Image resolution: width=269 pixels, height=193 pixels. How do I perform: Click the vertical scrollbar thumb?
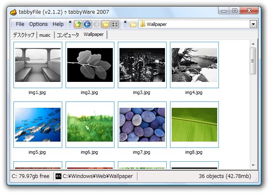pos(253,61)
